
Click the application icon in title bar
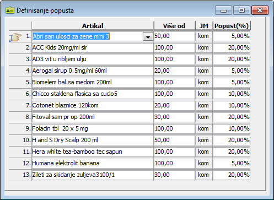click(x=10, y=10)
